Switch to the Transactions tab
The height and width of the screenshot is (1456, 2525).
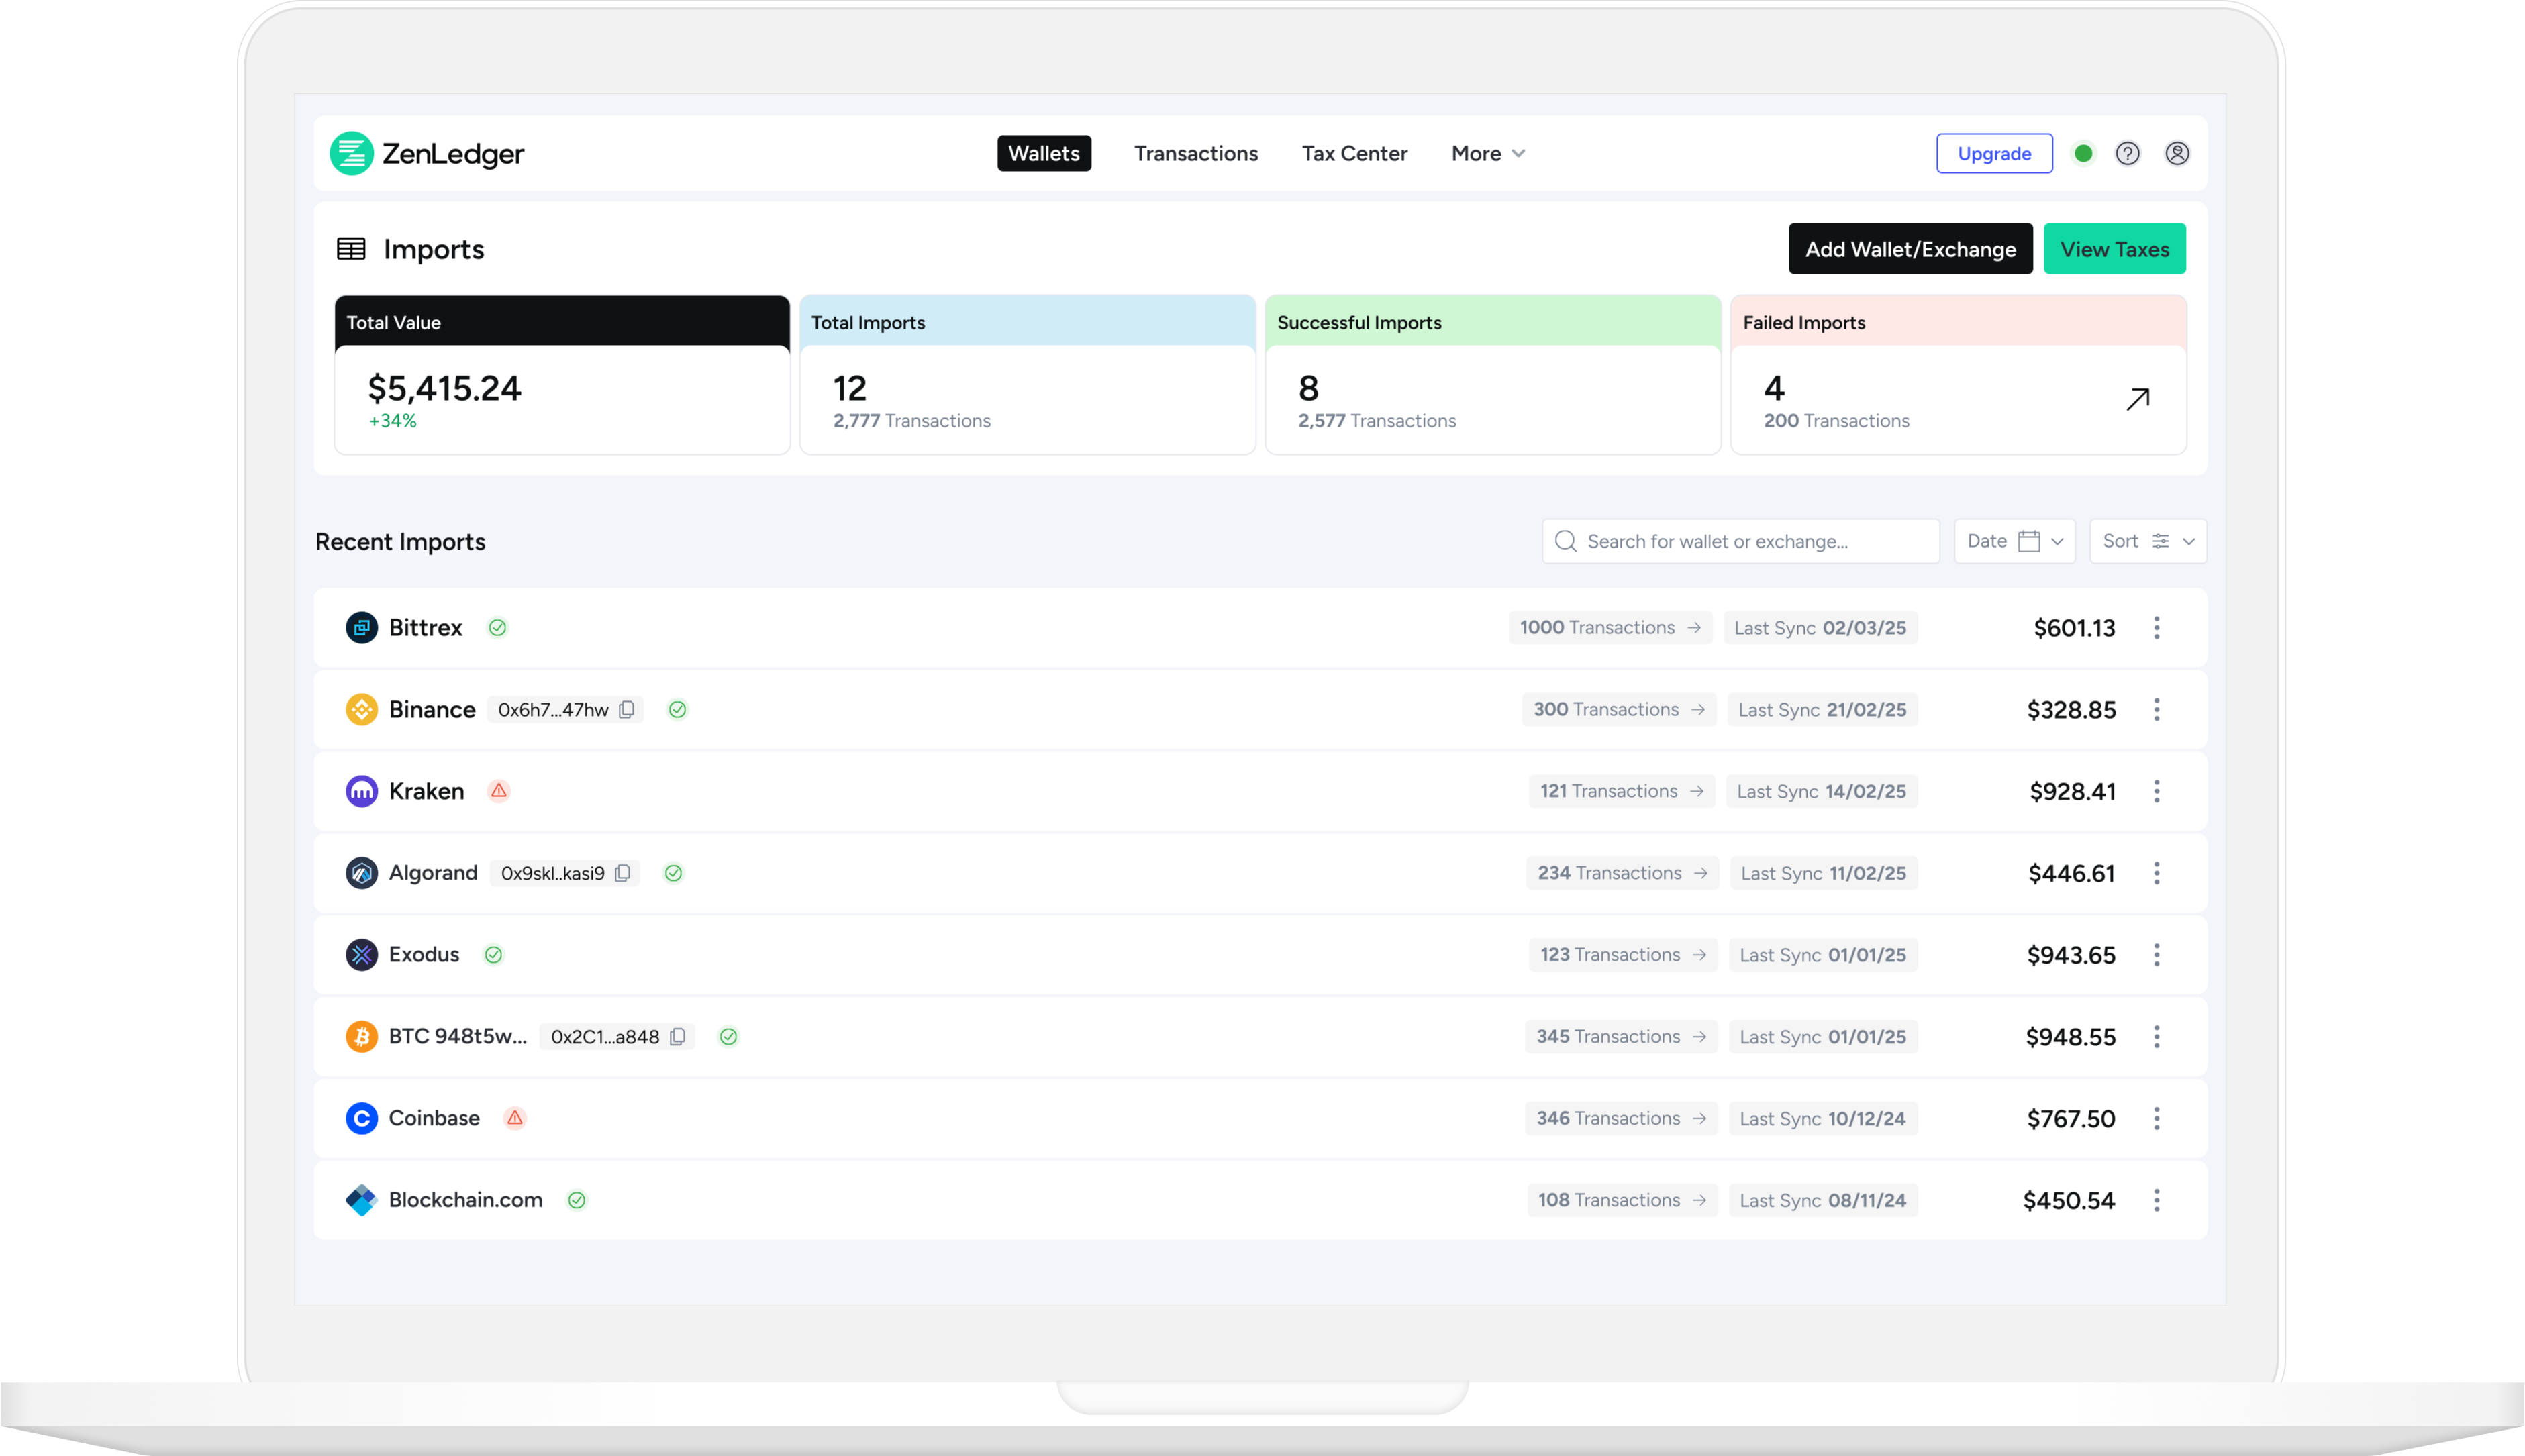click(1196, 153)
